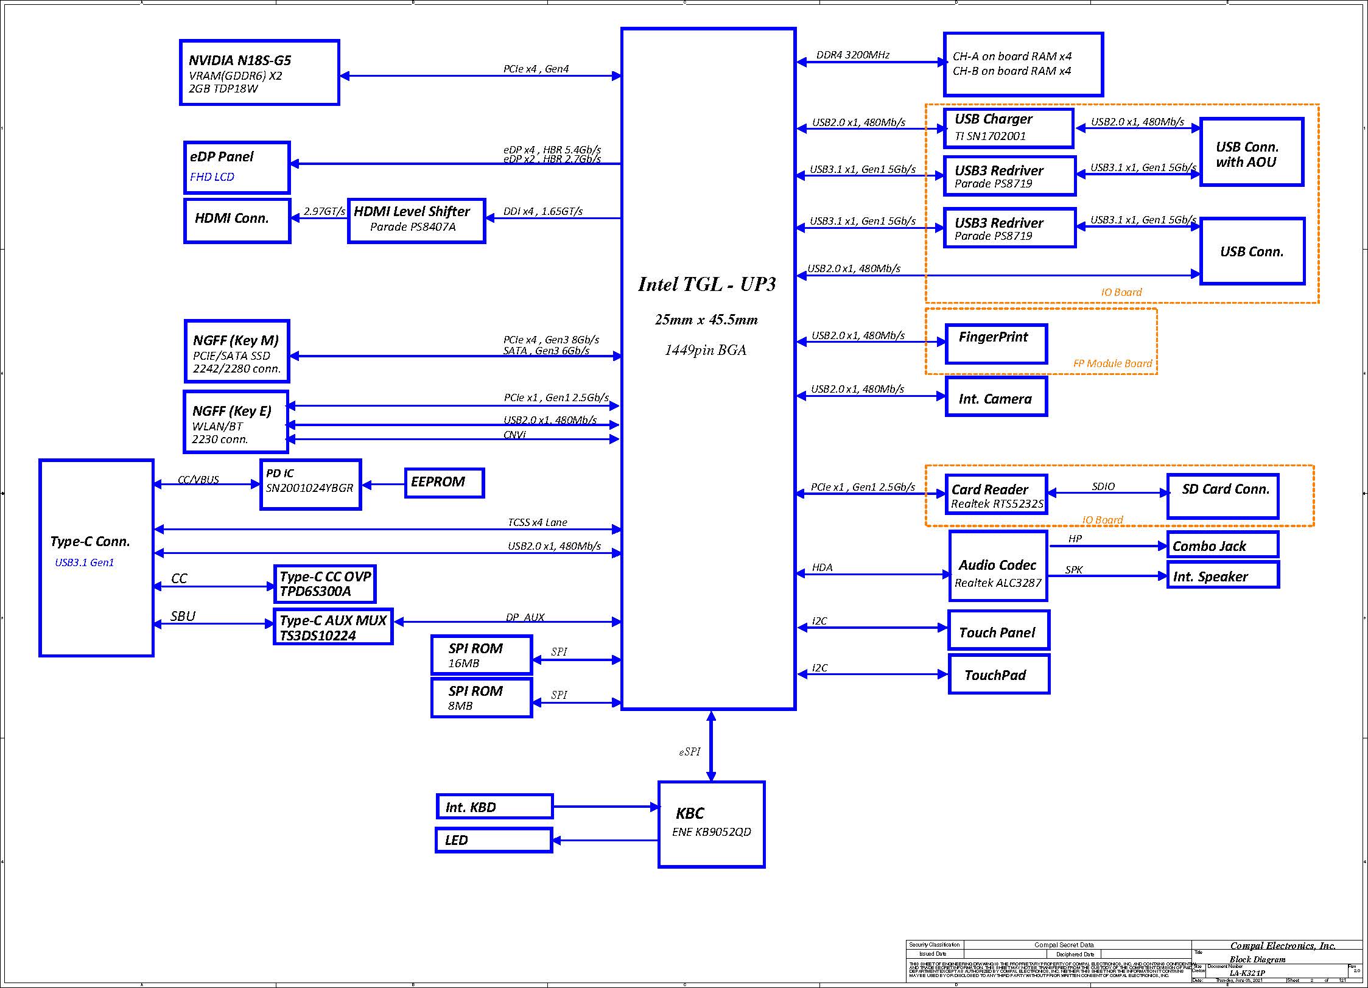Select the CC/VBUS signal label
The image size is (1368, 988).
click(198, 480)
